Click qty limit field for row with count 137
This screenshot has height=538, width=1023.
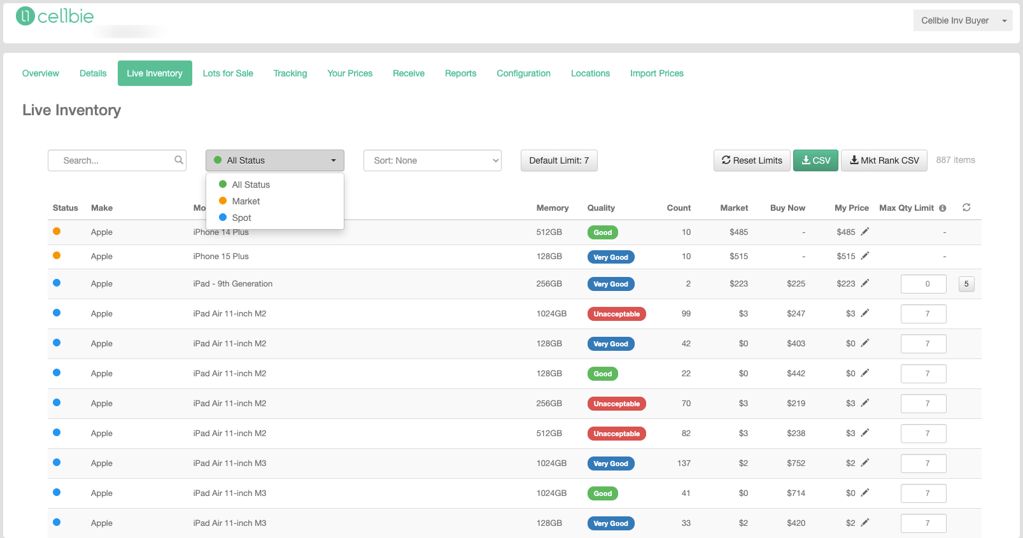coord(924,464)
